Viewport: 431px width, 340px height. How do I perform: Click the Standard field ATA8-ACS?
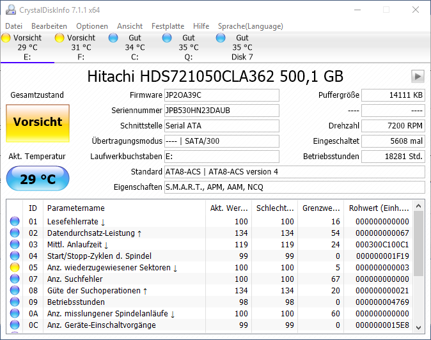(x=295, y=172)
